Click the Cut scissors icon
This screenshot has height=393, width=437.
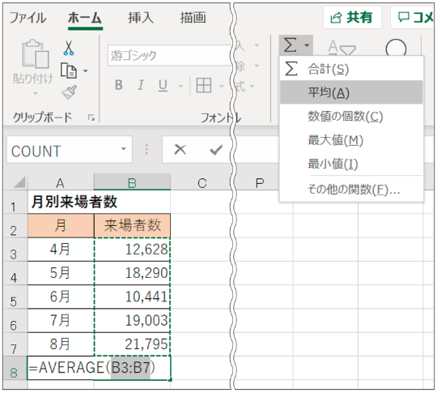69,48
